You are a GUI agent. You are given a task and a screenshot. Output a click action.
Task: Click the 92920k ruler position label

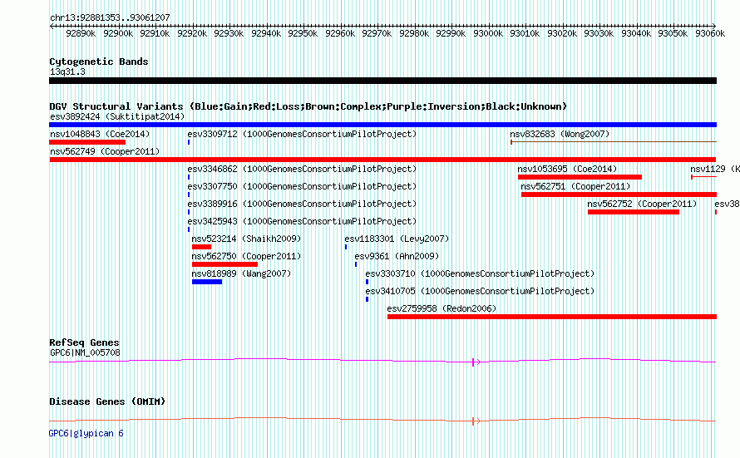tap(191, 33)
